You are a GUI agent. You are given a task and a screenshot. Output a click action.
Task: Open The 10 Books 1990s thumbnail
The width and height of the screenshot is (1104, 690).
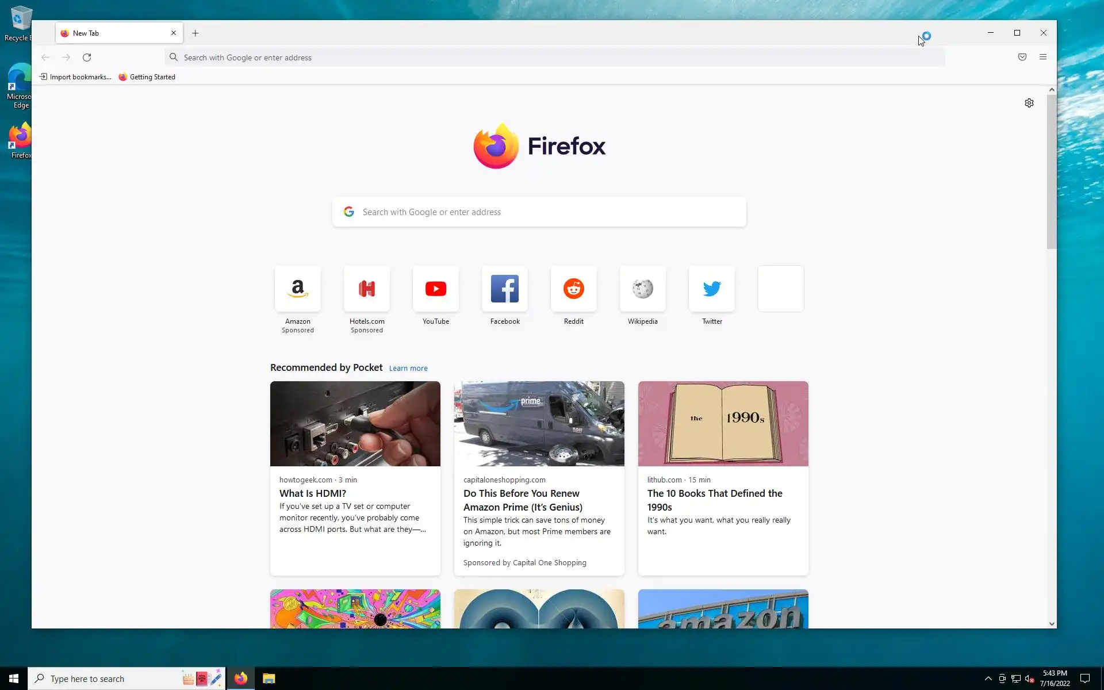click(x=723, y=424)
